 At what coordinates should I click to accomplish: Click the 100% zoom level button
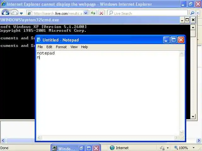coord(181,148)
